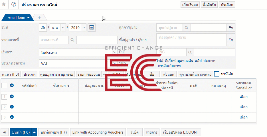
Task: Click the ส่วนลด button
Action: point(169,74)
